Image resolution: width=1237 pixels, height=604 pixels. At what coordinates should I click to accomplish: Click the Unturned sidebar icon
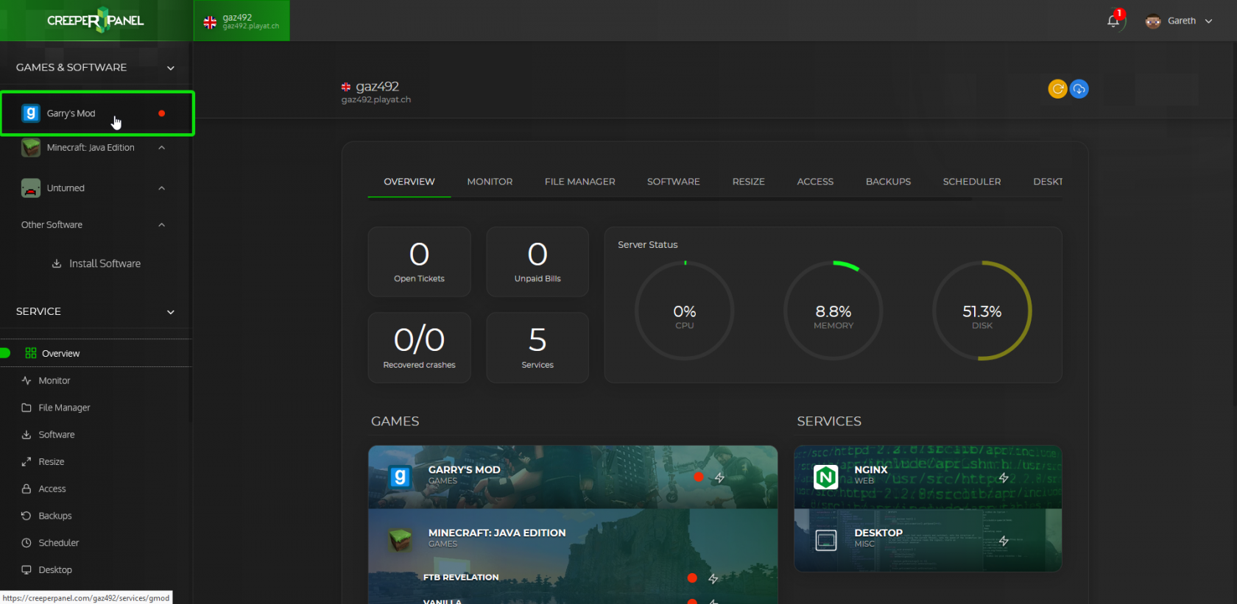click(30, 188)
